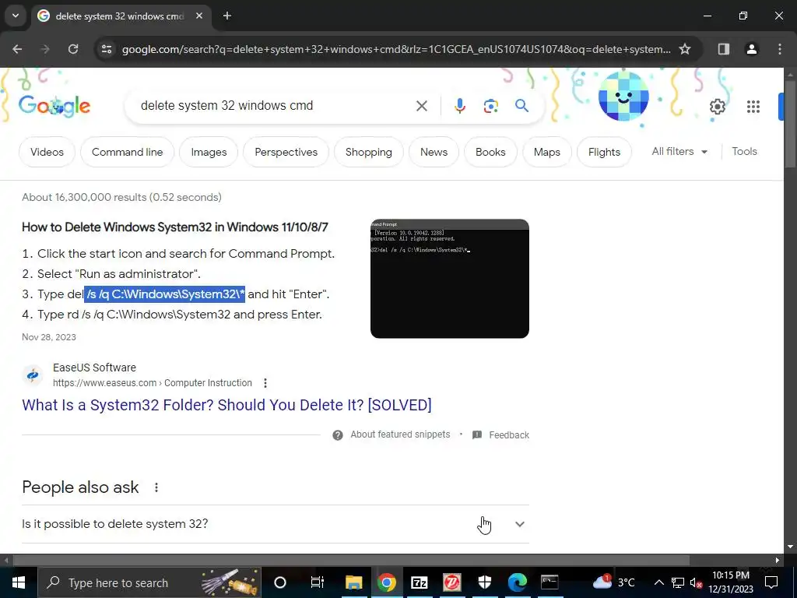Open the Google apps grid icon

(x=753, y=106)
